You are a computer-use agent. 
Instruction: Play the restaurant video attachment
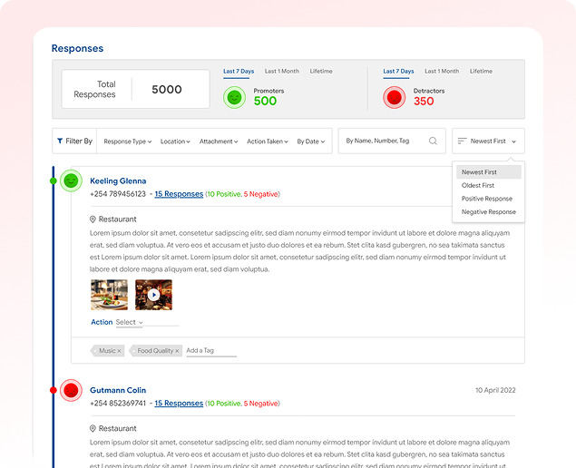tap(153, 295)
